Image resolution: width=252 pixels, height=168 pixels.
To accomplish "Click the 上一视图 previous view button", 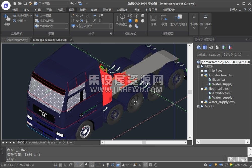I will coord(43,16).
